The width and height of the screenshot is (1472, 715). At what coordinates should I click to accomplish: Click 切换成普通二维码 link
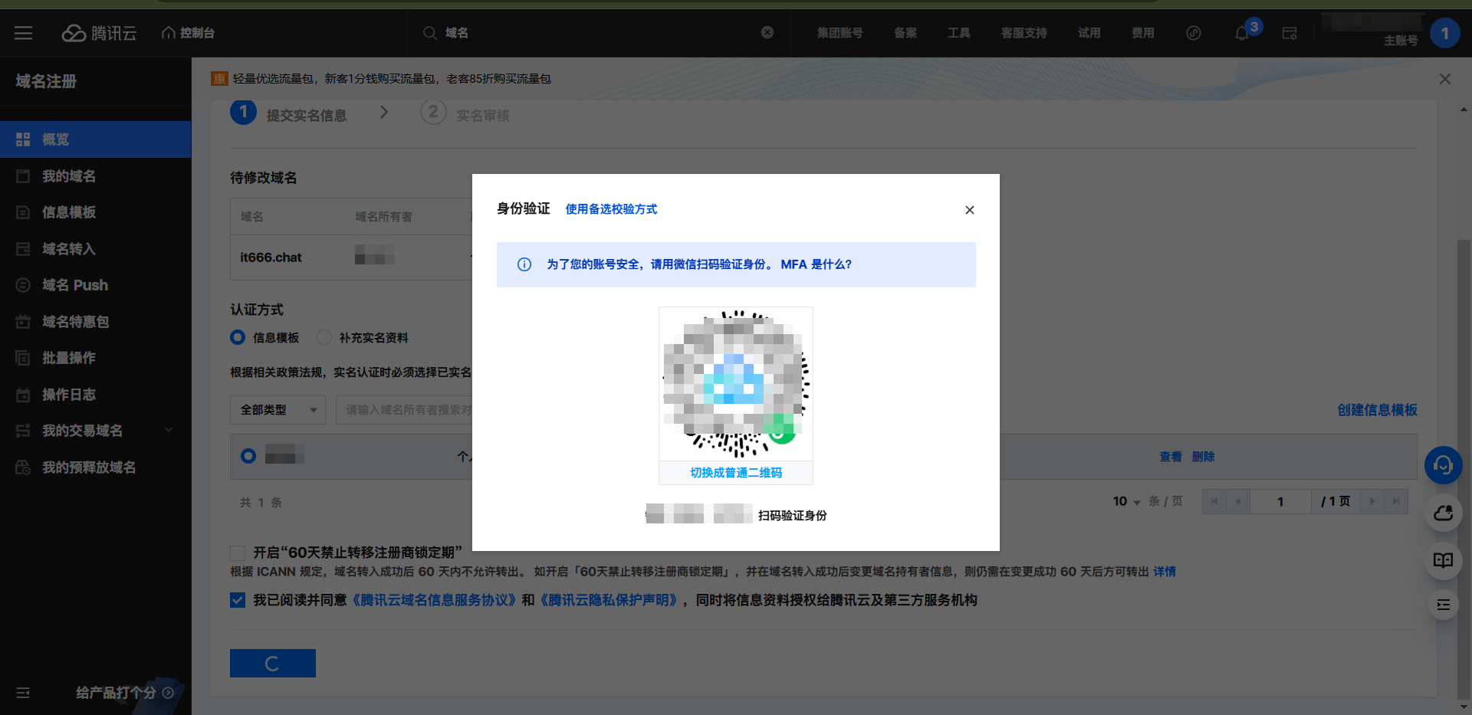(x=736, y=473)
